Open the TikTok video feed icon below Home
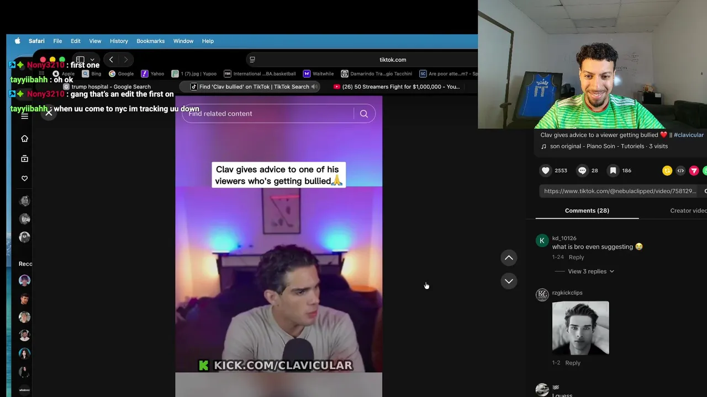Image resolution: width=707 pixels, height=397 pixels. point(24,159)
